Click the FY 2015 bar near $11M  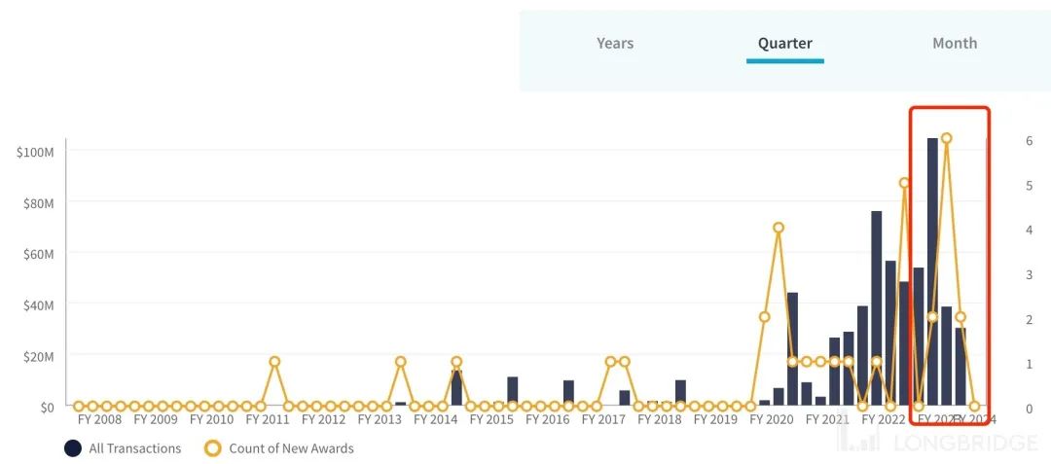[x=513, y=391]
